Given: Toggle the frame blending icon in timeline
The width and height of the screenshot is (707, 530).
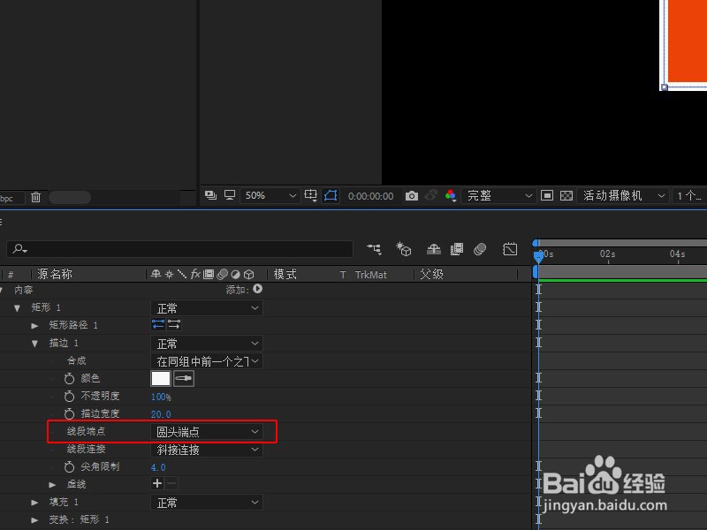Looking at the screenshot, I should pyautogui.click(x=457, y=249).
